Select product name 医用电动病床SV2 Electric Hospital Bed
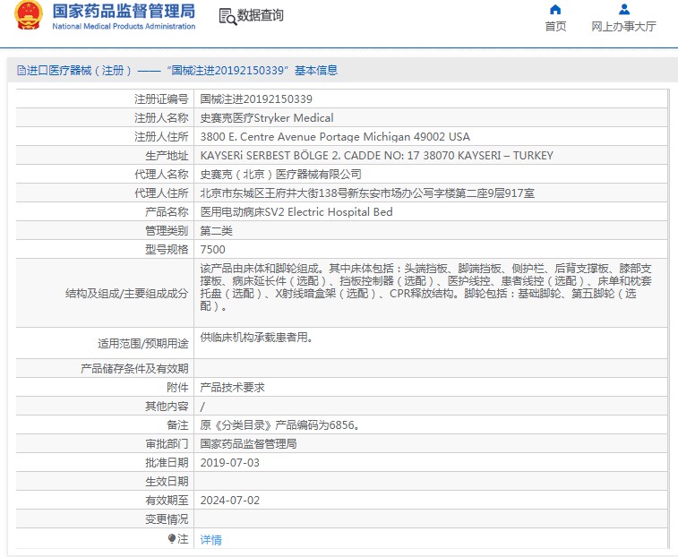The image size is (678, 557). pyautogui.click(x=296, y=212)
